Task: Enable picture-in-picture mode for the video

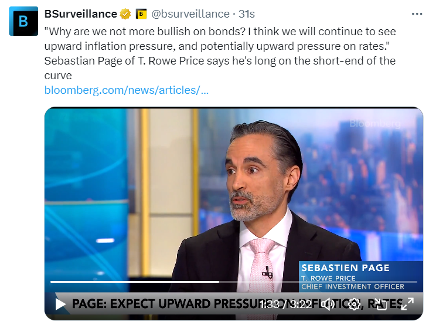Action: (x=381, y=304)
